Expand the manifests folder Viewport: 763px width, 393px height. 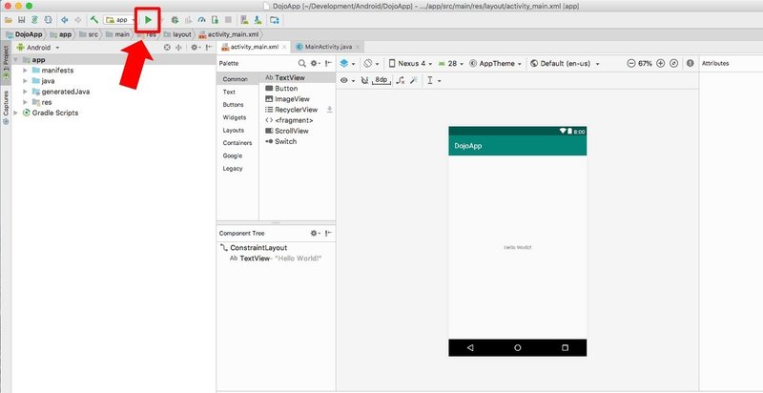pyautogui.click(x=26, y=71)
